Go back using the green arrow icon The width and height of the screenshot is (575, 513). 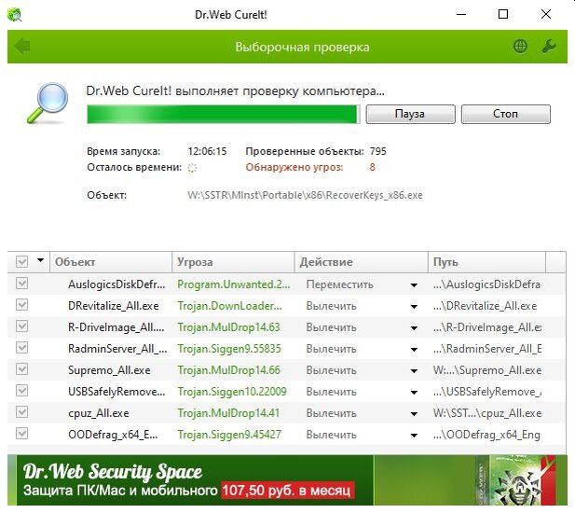[22, 47]
